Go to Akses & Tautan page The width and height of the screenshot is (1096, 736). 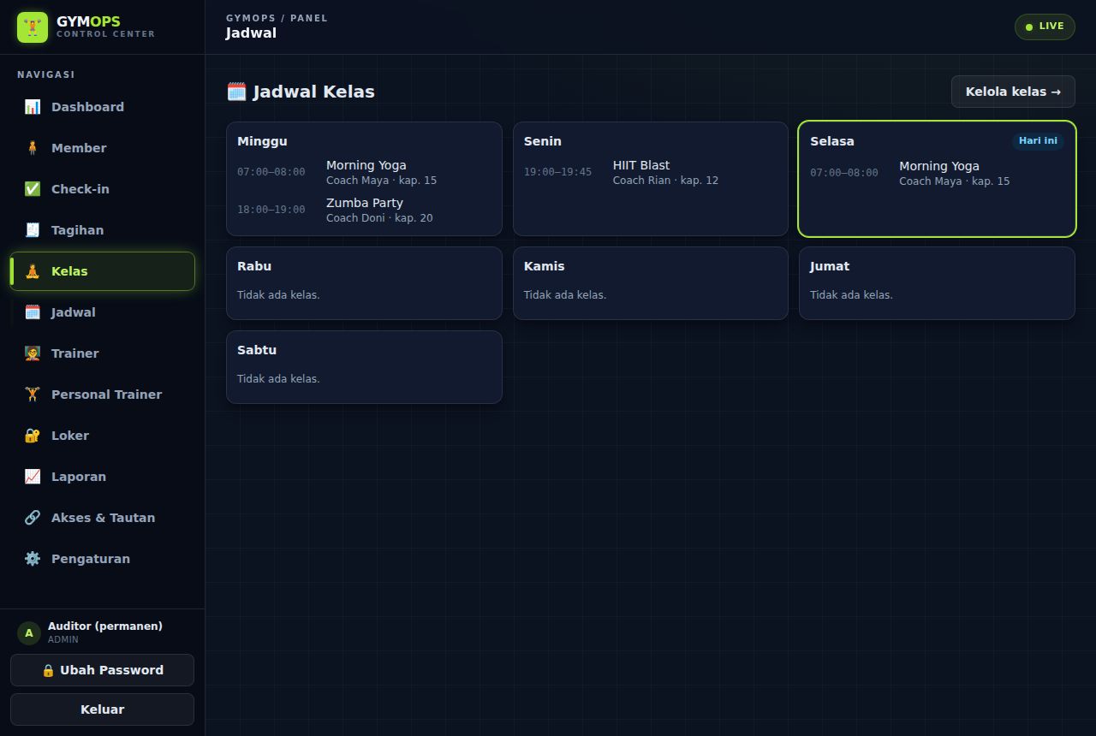tap(103, 518)
